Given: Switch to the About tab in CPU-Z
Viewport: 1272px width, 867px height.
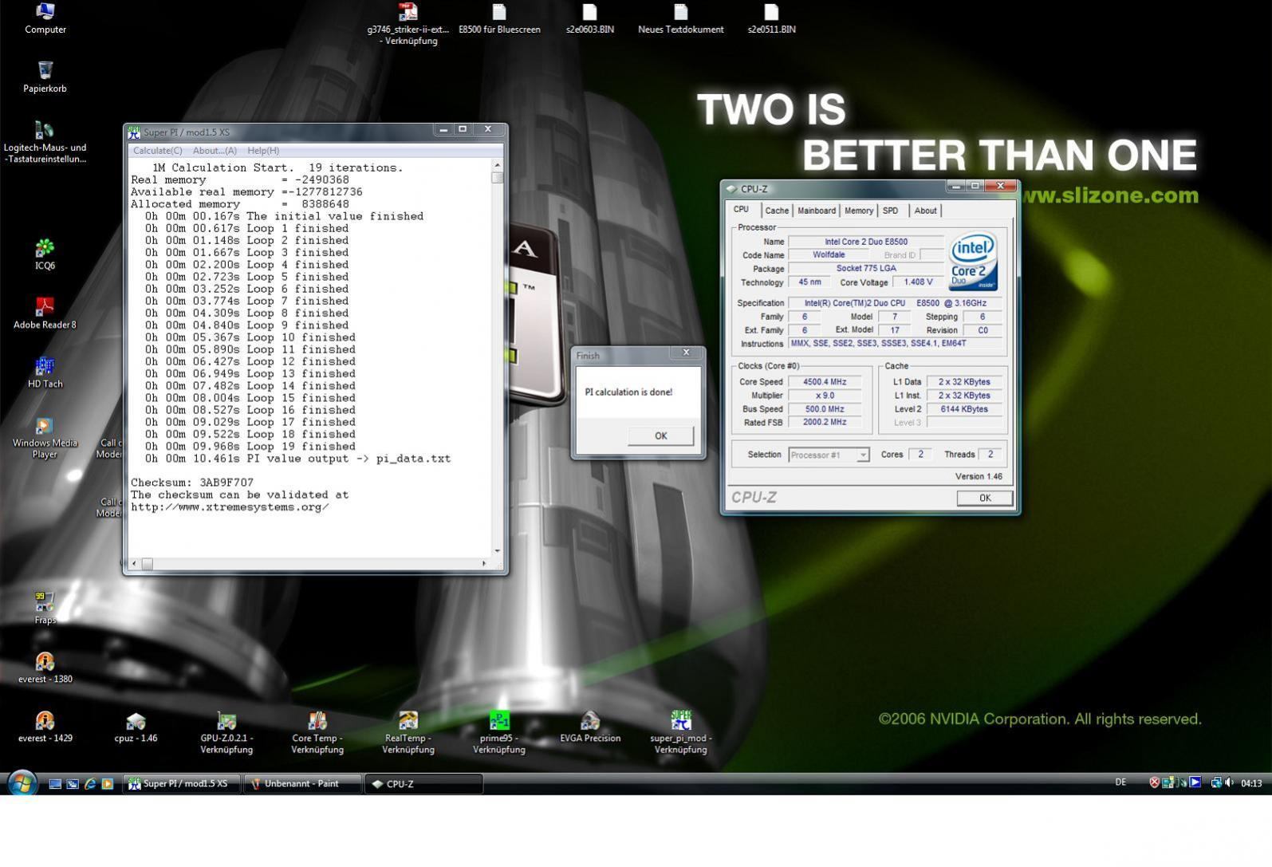Looking at the screenshot, I should (x=925, y=211).
